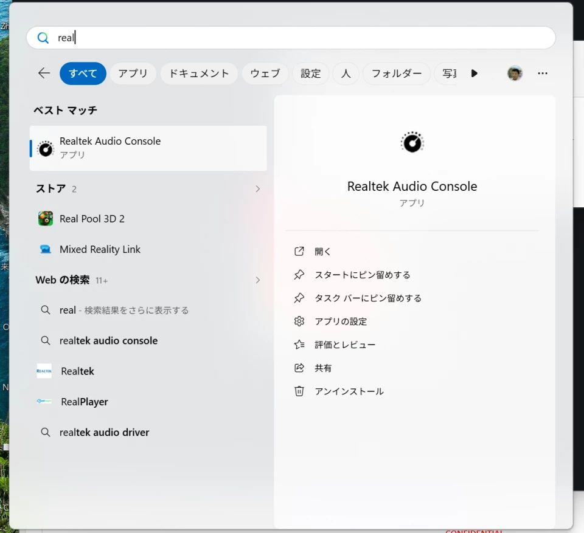Show more filters with the play arrow

[474, 74]
